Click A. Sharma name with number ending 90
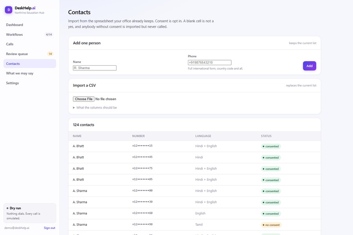 click(80, 224)
